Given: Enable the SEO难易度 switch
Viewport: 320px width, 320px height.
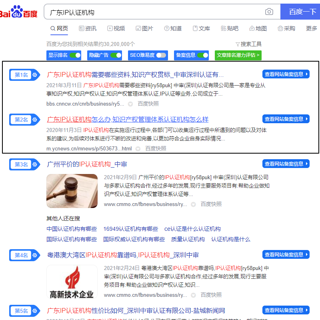Looking at the screenshot, I should coord(161,55).
